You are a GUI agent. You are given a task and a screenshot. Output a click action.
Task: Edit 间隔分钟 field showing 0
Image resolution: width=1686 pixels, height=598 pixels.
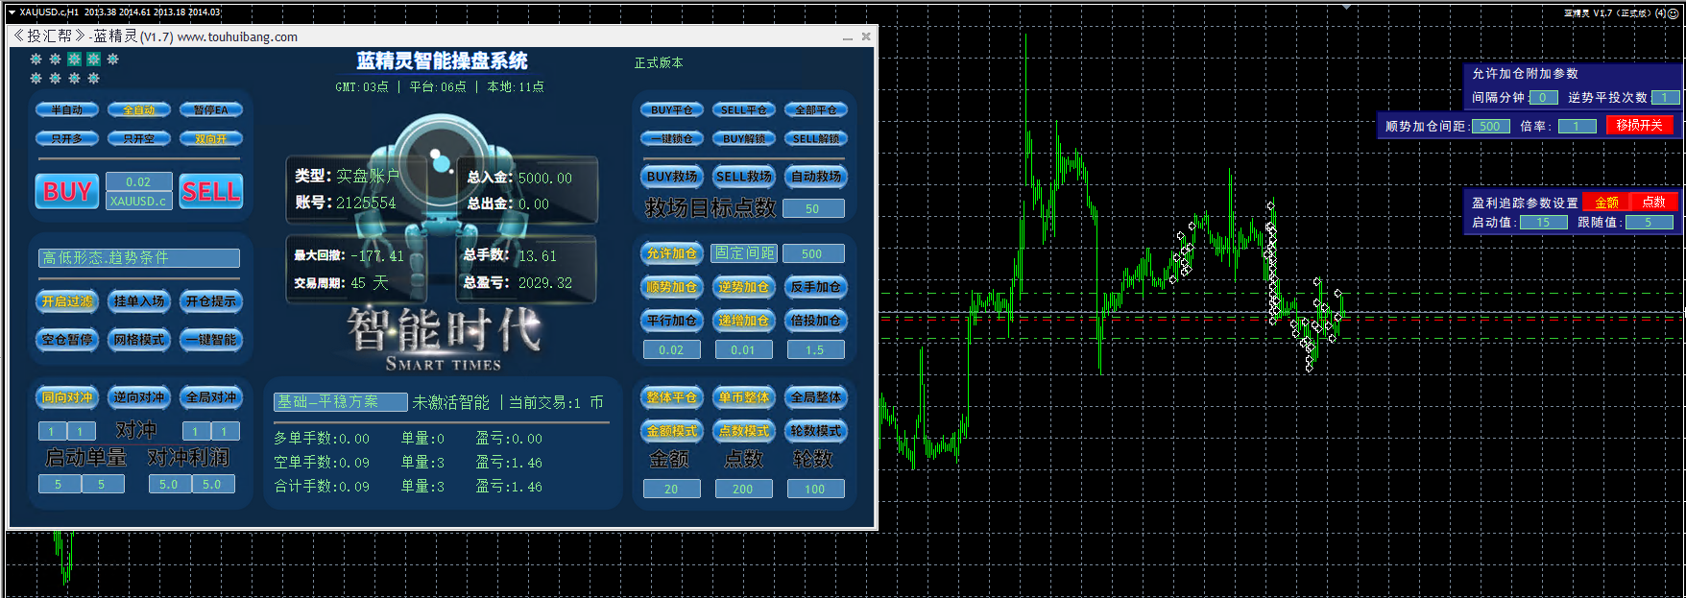click(x=1544, y=97)
